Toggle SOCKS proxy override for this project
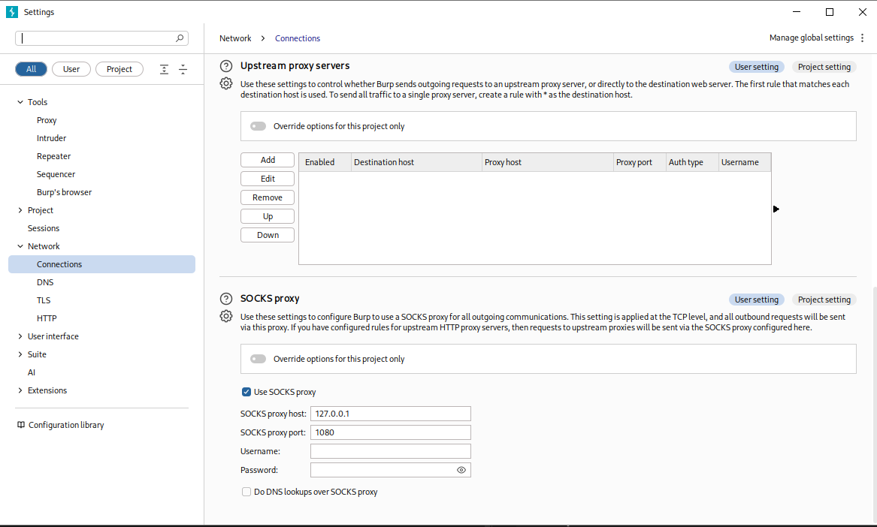 258,359
